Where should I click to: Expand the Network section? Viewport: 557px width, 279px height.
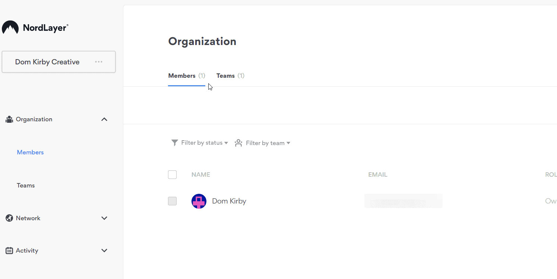(x=104, y=218)
